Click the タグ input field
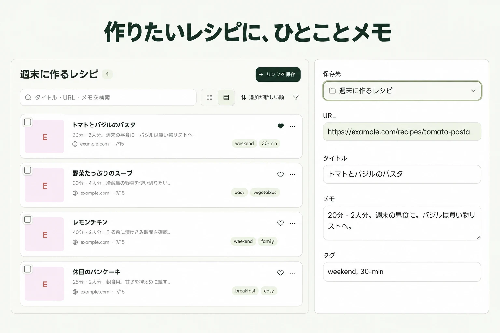This screenshot has width=500, height=333. pos(402,272)
